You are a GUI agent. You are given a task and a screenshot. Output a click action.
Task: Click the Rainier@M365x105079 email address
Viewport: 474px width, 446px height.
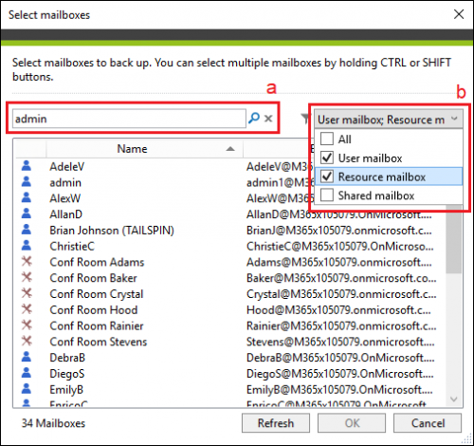point(341,325)
